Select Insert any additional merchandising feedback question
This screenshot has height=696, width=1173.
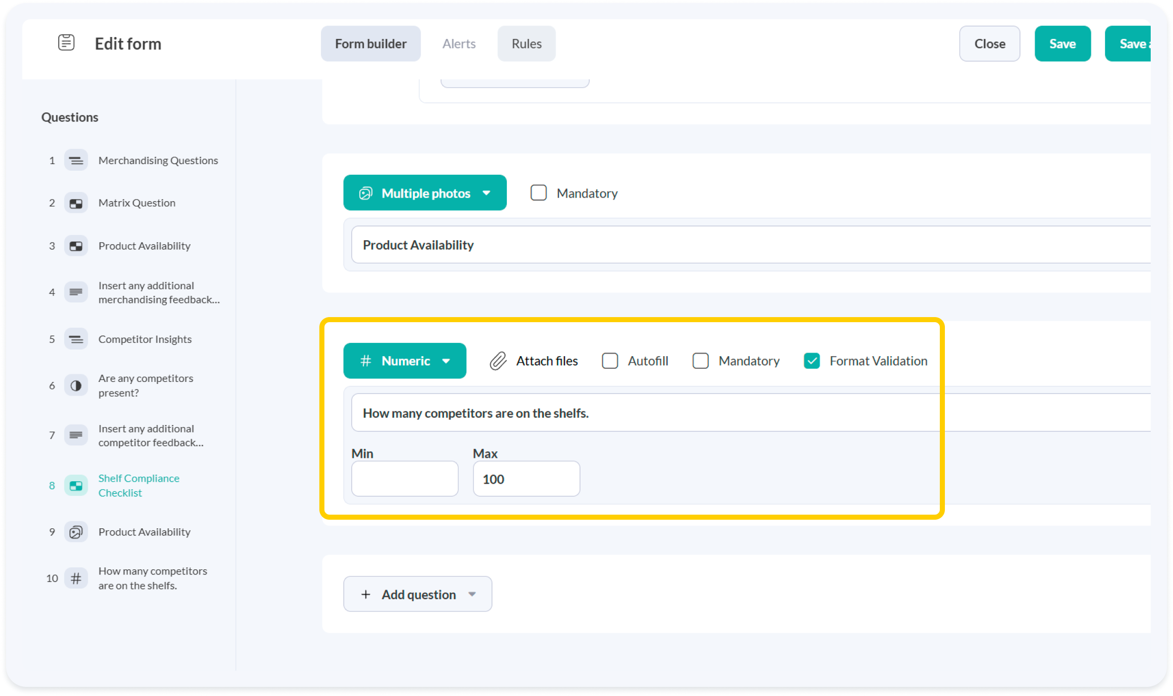(x=159, y=292)
